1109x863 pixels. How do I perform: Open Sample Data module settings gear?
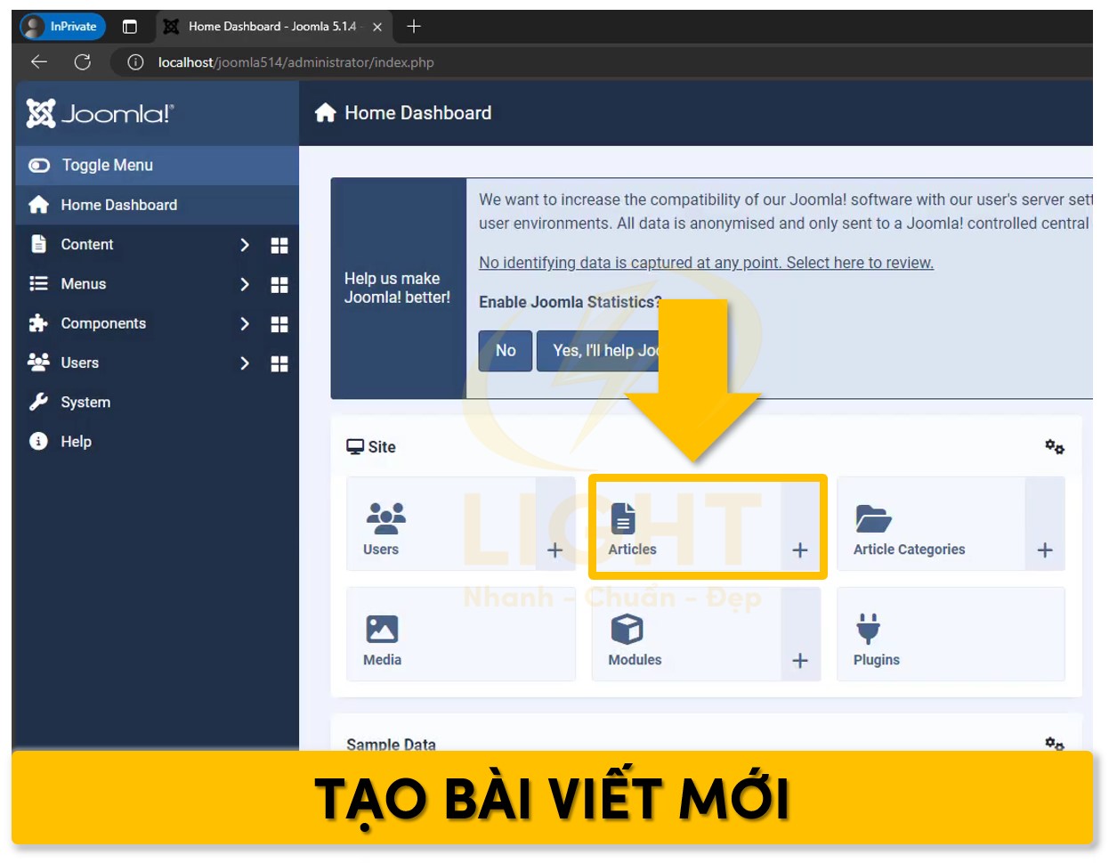click(1055, 743)
